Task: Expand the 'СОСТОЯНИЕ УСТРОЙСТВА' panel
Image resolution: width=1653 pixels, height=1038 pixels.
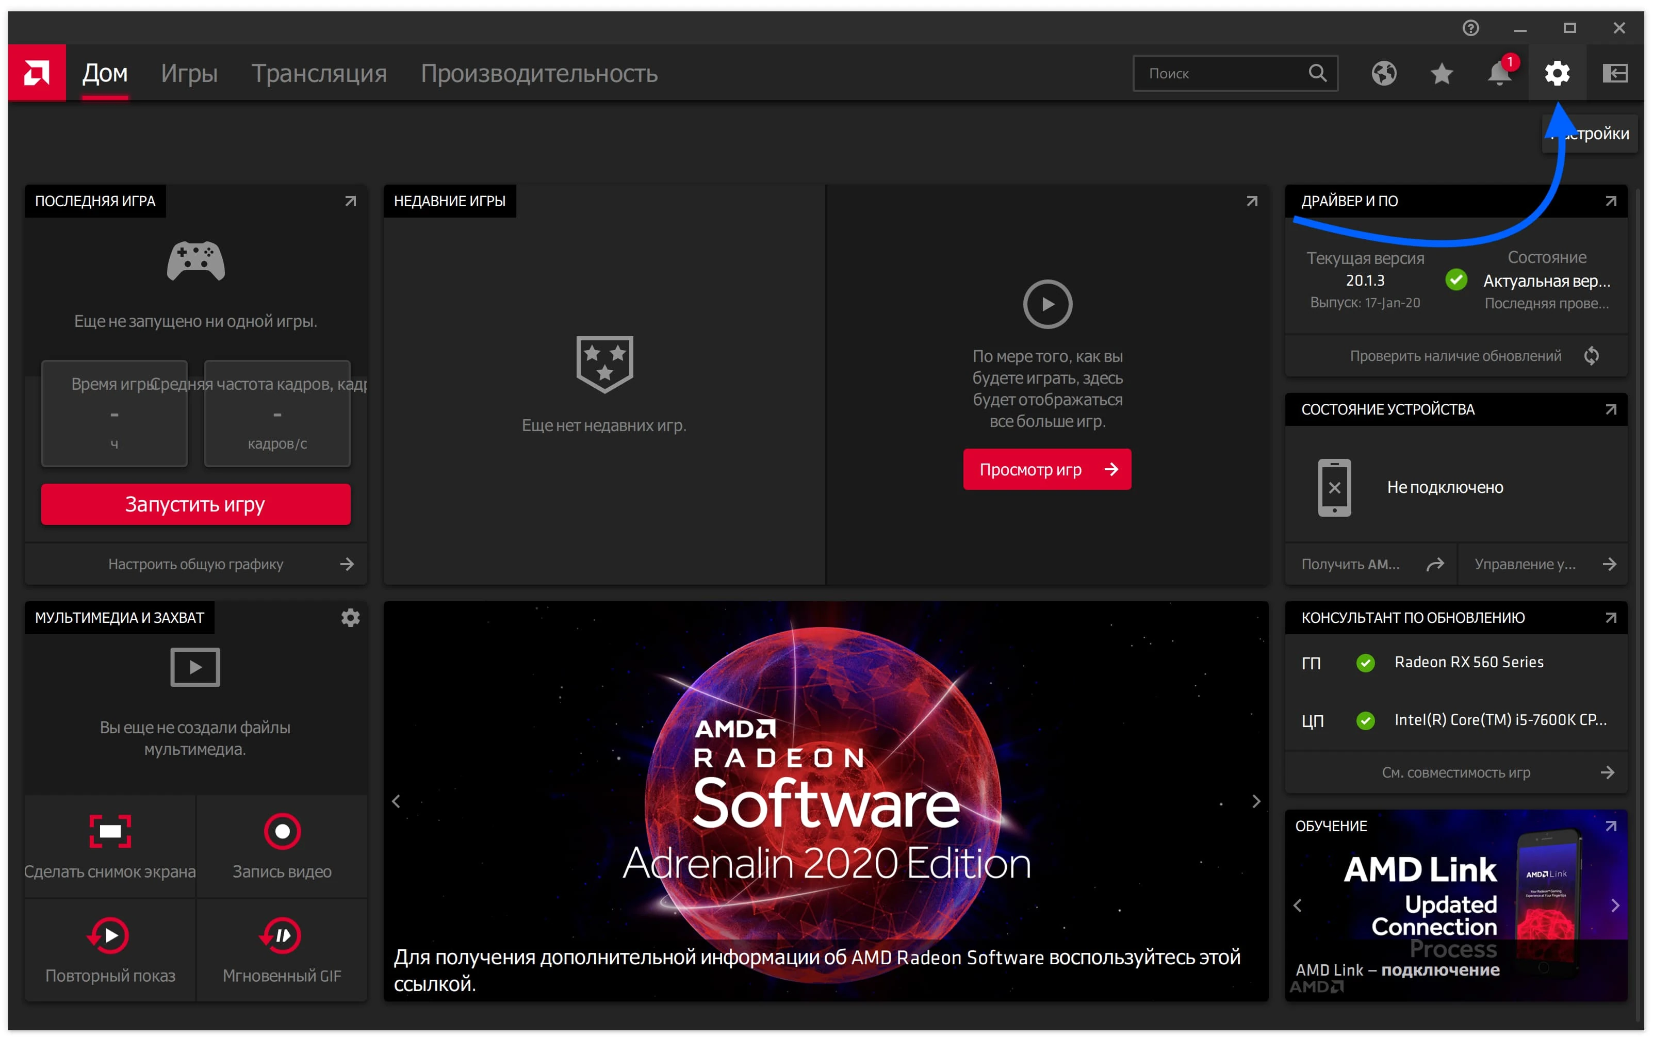Action: pyautogui.click(x=1610, y=409)
